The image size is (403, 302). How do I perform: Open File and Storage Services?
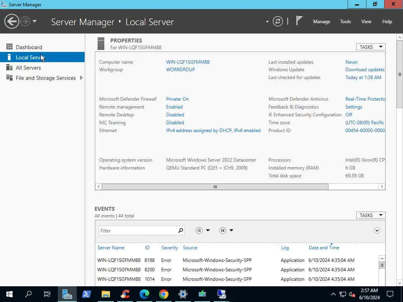[x=46, y=78]
